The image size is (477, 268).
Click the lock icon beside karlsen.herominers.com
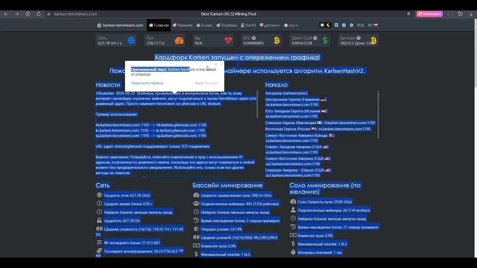(x=48, y=14)
